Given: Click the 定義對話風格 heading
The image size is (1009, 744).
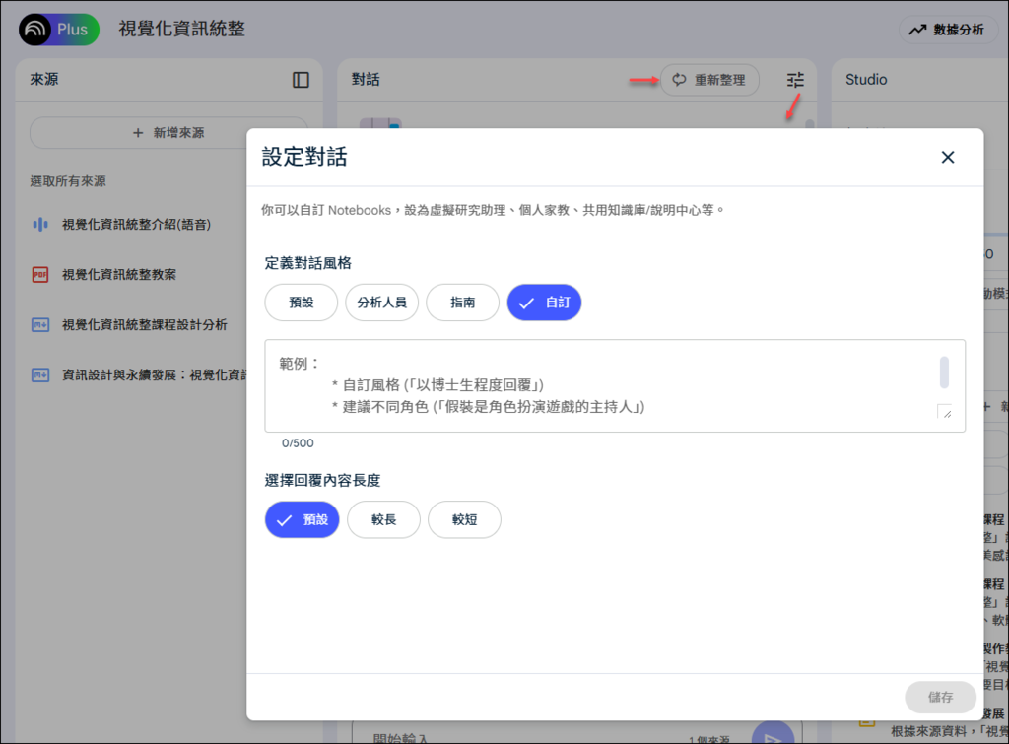Looking at the screenshot, I should pos(308,263).
